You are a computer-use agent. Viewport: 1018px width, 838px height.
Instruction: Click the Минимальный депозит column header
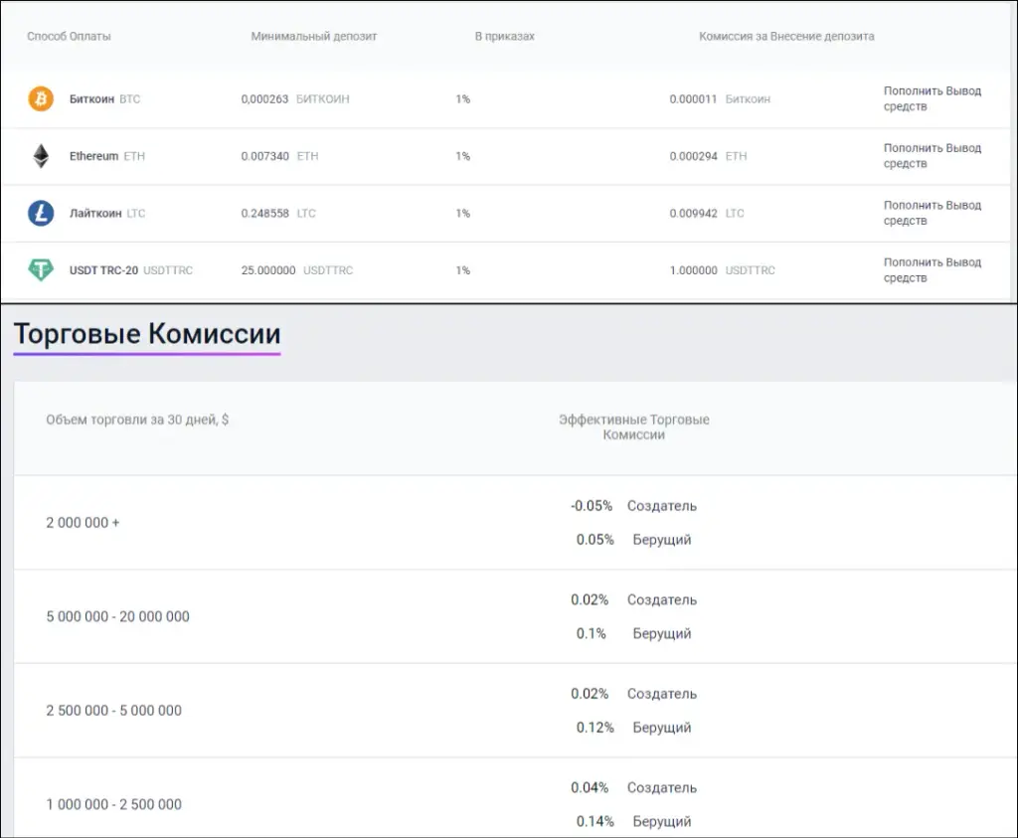(x=313, y=37)
